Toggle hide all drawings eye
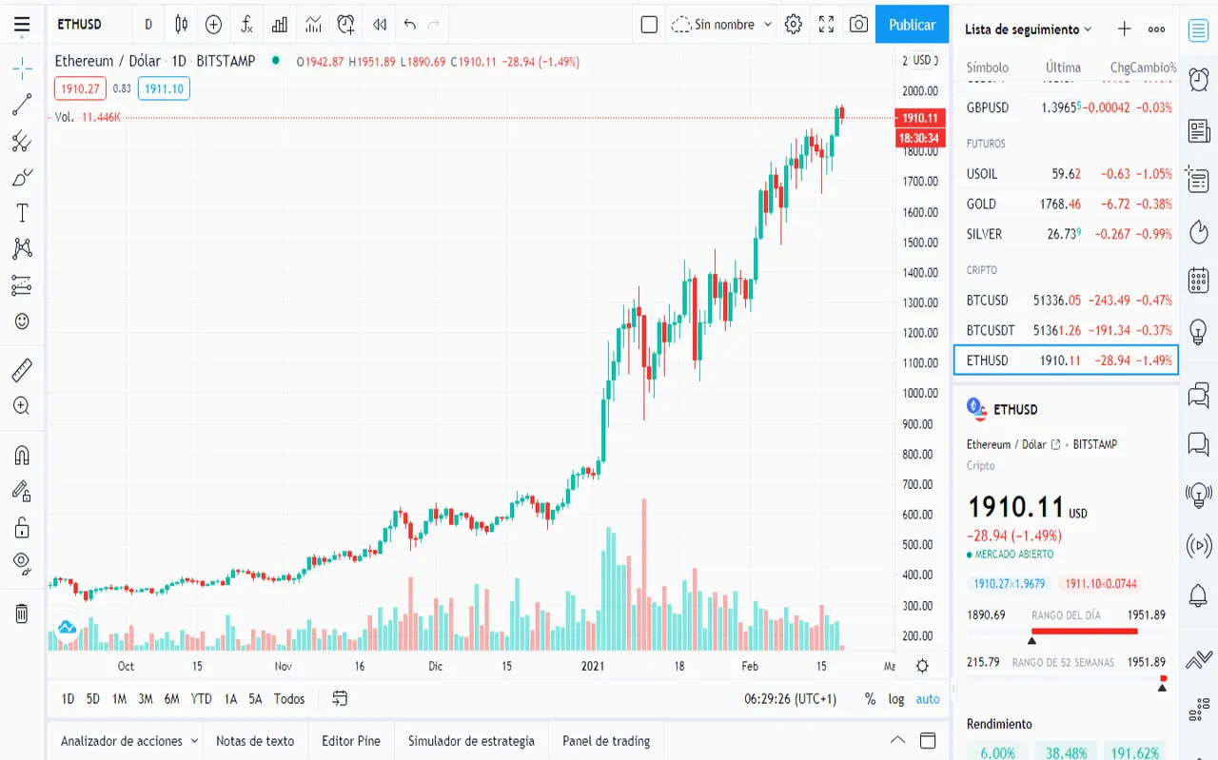Screen dimensions: 1218x760 [22, 563]
